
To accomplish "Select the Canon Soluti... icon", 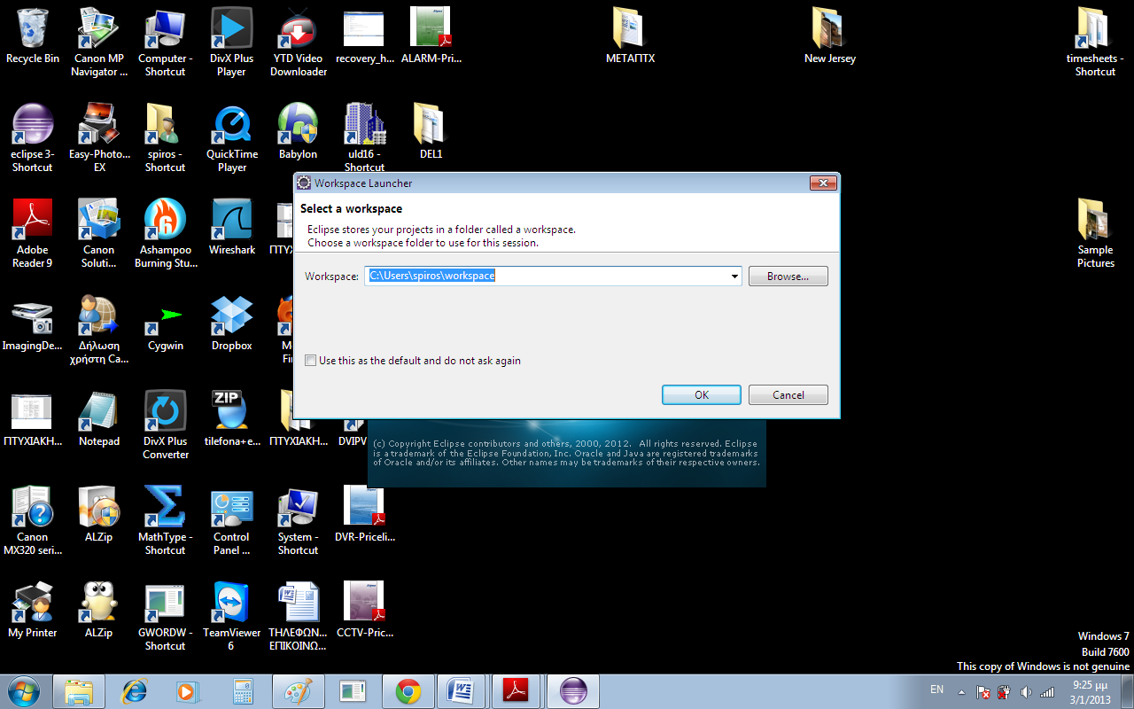I will click(99, 234).
